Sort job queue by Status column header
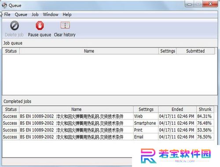 (x=11, y=51)
